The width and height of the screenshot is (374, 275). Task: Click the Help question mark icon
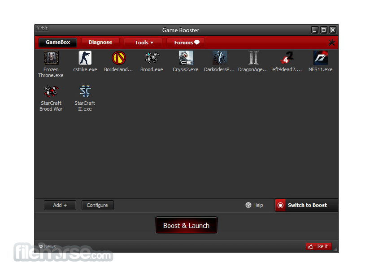click(248, 205)
